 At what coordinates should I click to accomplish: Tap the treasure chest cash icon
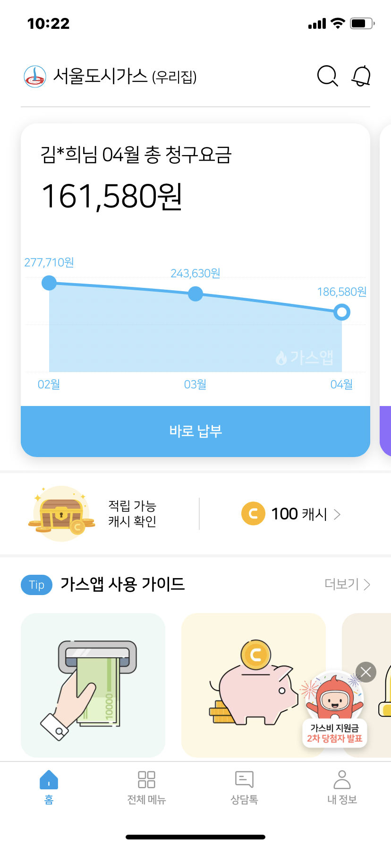tap(61, 514)
